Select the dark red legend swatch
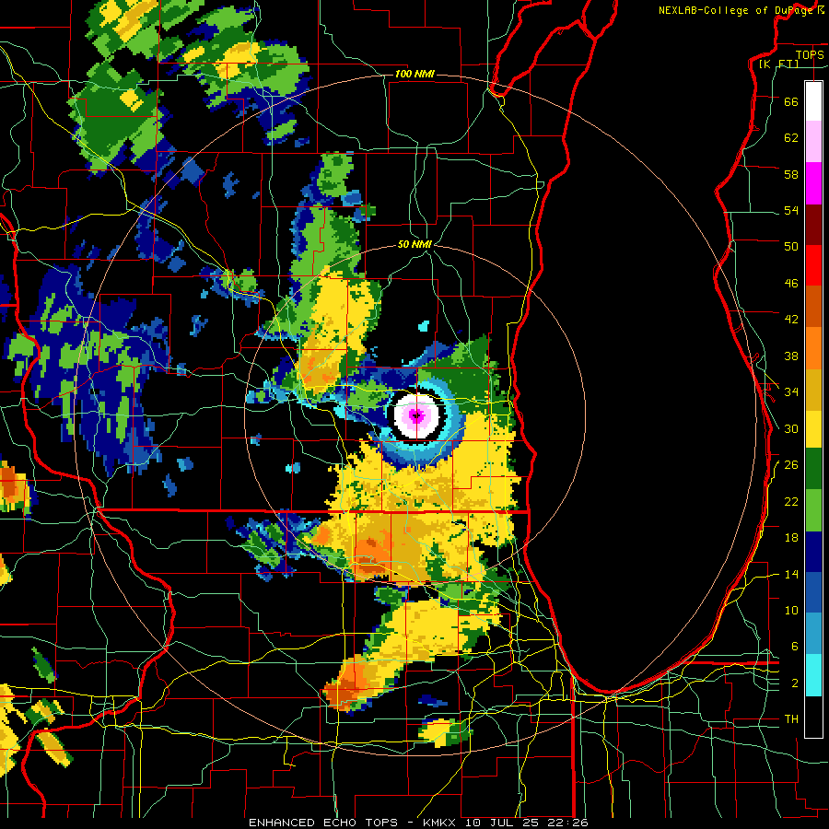This screenshot has height=829, width=829. point(813,224)
